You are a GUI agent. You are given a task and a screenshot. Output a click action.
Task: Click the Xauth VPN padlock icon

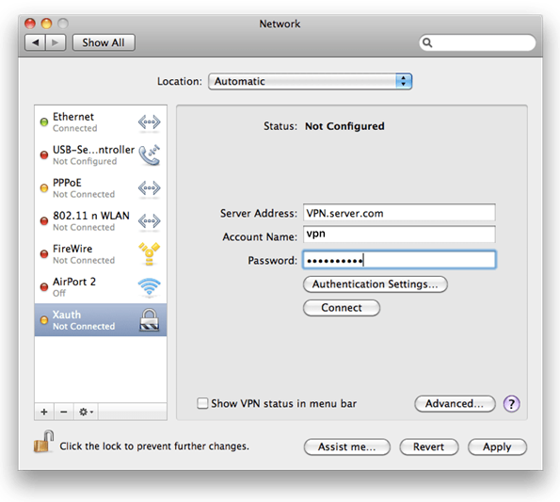click(150, 320)
